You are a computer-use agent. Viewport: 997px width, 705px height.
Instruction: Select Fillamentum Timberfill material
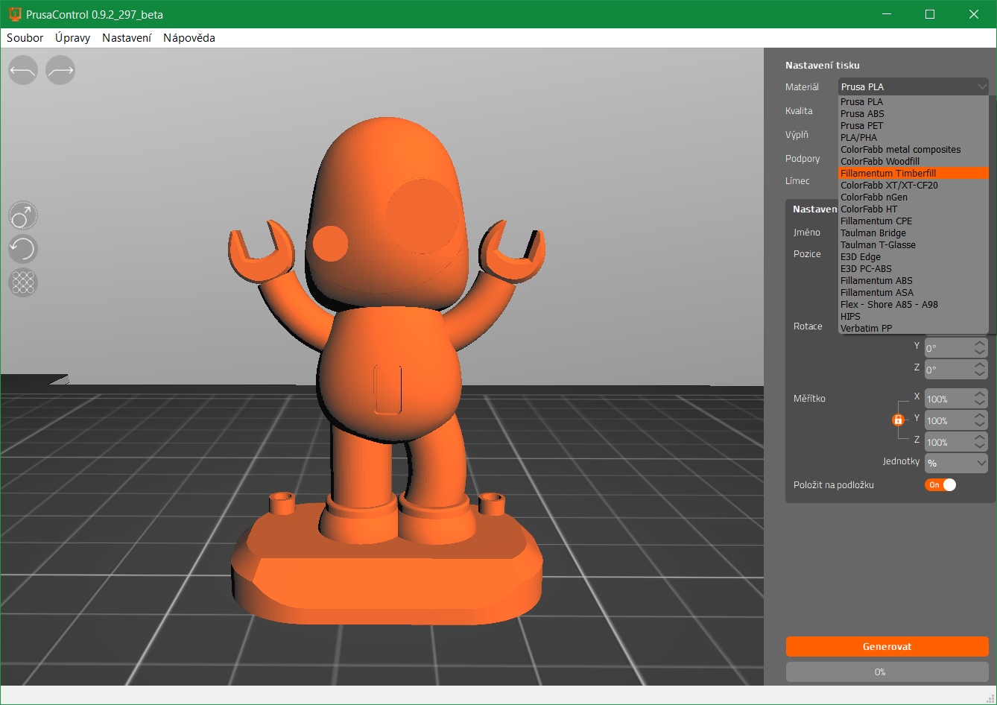pyautogui.click(x=914, y=174)
